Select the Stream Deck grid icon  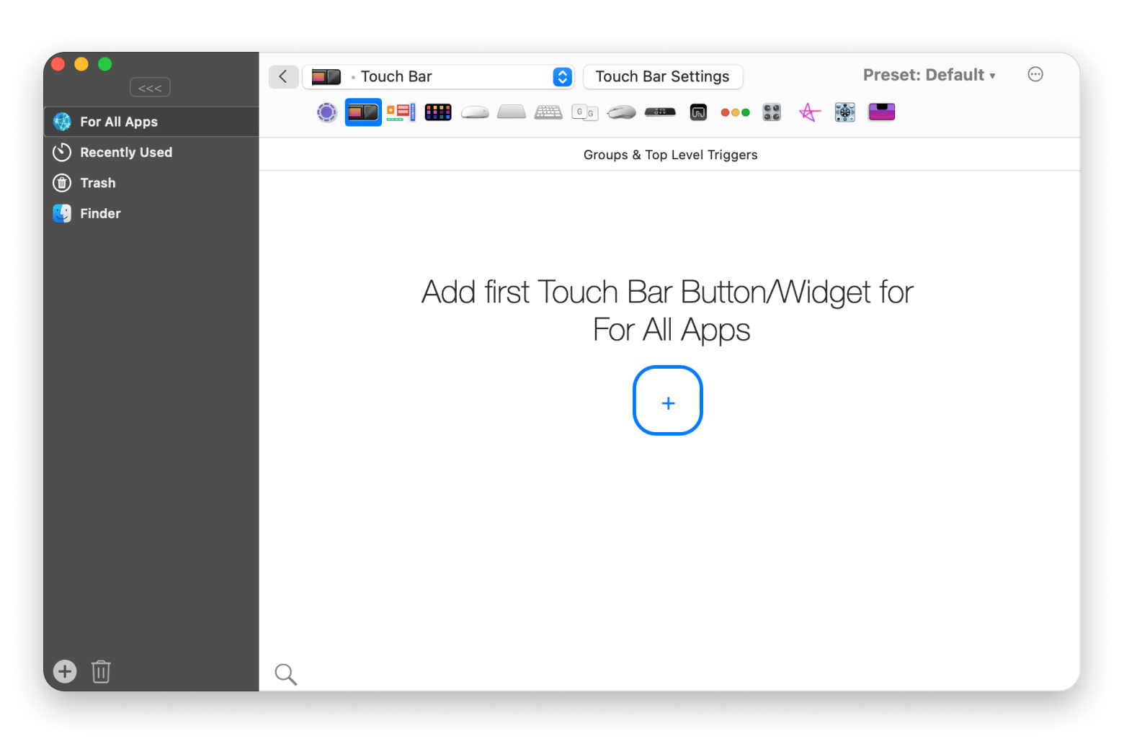point(438,112)
